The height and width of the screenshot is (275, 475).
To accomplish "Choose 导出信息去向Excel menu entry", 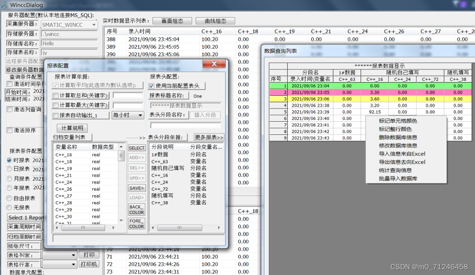I will click(402, 162).
